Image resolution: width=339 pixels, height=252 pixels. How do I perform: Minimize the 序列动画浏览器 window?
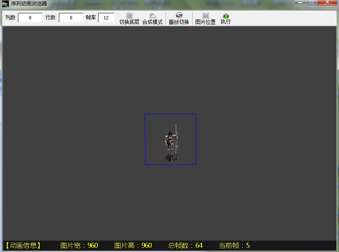pyautogui.click(x=300, y=3)
